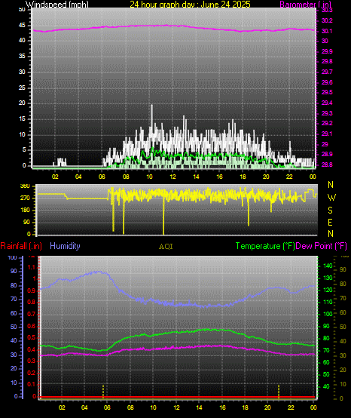
Task: Click the Temperature (°F) legend label
Action: 265,246
